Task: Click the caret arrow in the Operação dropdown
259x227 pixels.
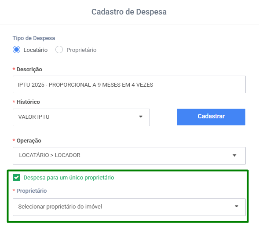Action: click(234, 155)
